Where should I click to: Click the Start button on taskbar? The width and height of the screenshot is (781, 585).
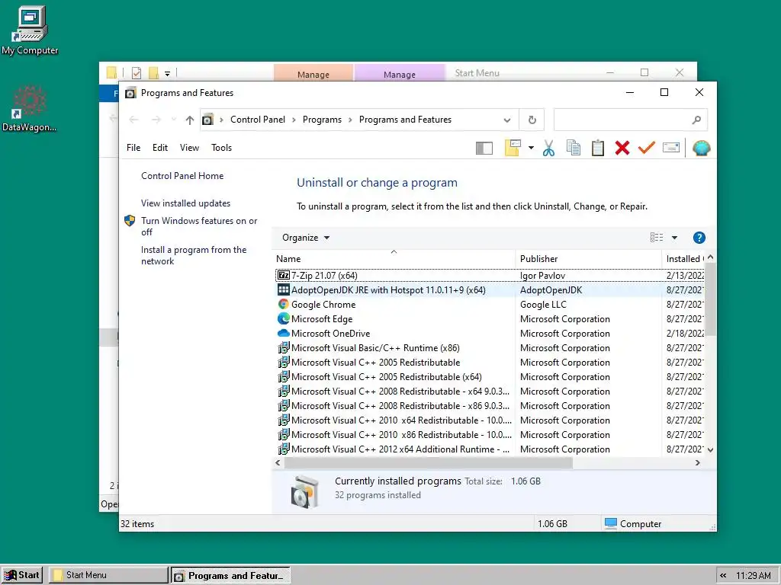pos(22,575)
